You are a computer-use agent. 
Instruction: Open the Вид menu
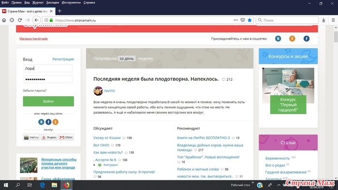pyautogui.click(x=27, y=2)
